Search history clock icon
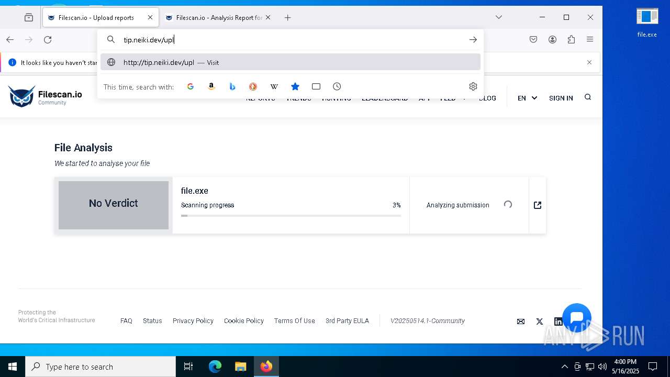 (x=337, y=86)
